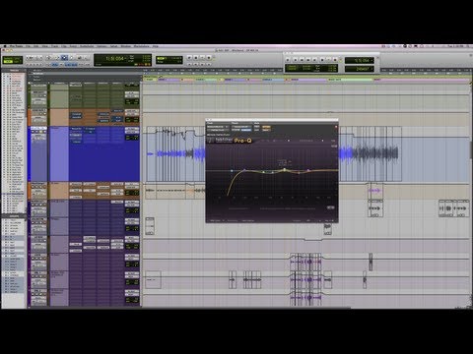Click the first marker in the Markers ruler

click(x=150, y=80)
